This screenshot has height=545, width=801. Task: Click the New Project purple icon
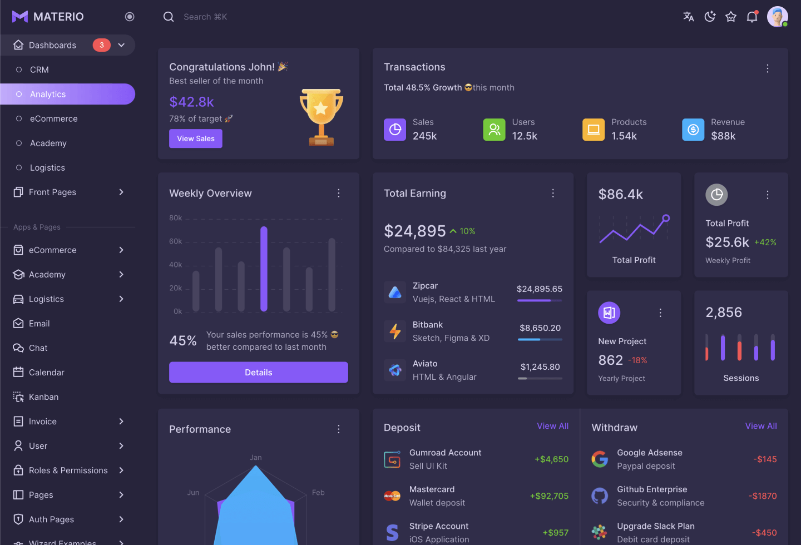tap(609, 313)
